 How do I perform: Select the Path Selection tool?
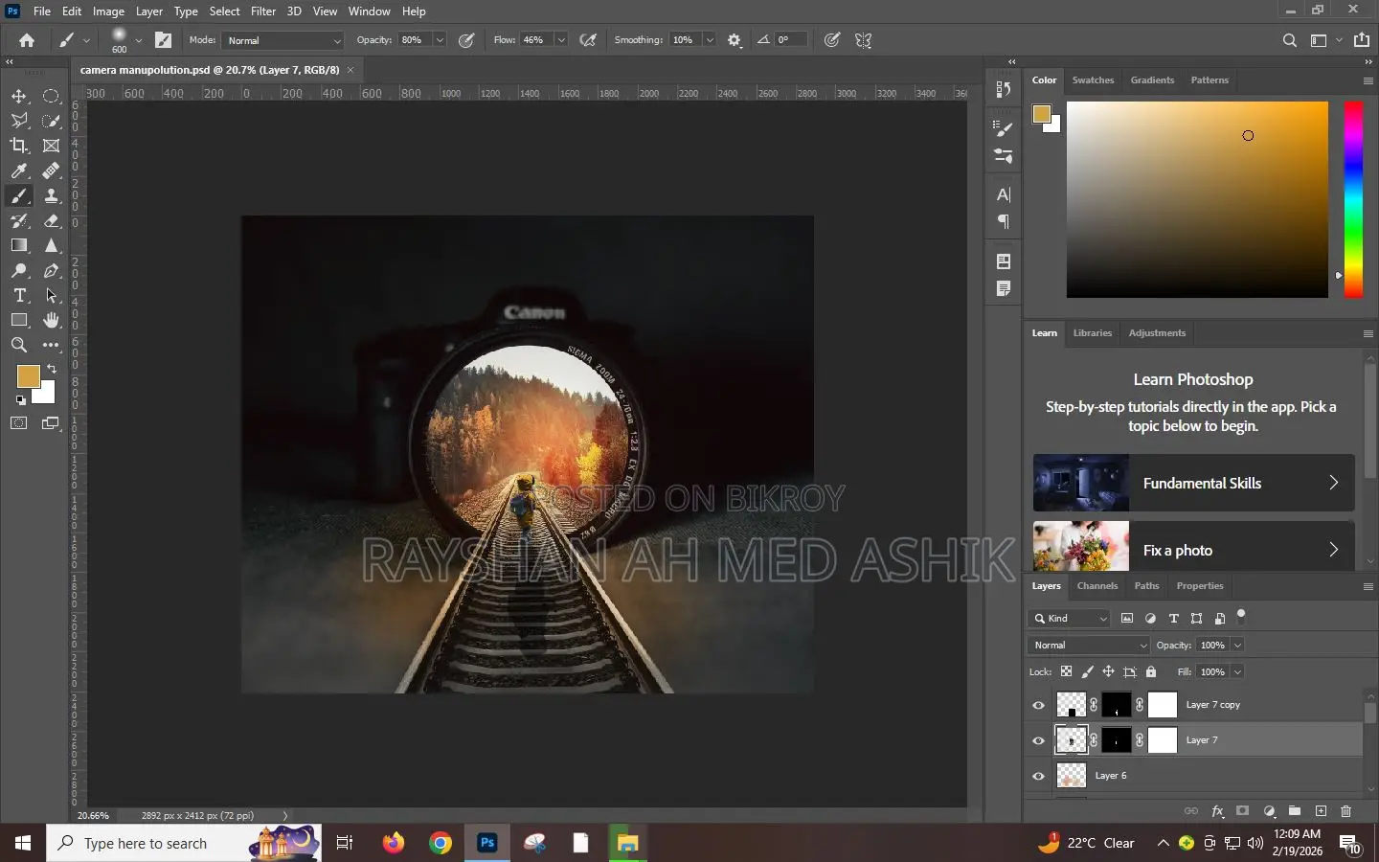click(52, 295)
